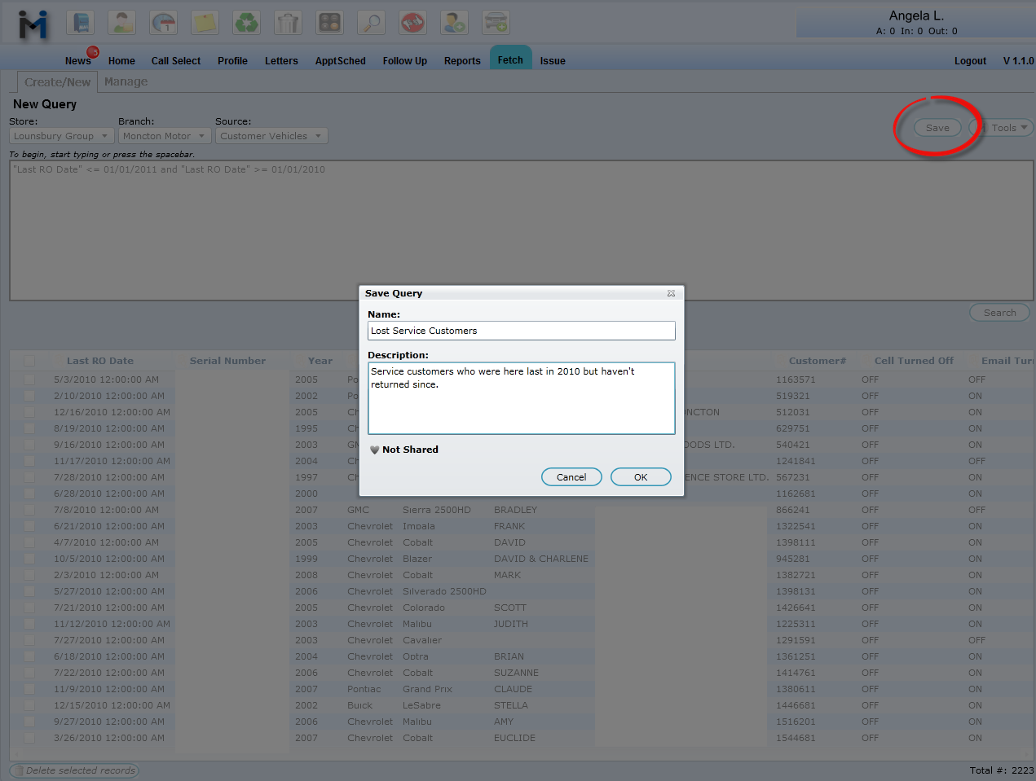The image size is (1036, 781).
Task: Click Cancel in Save Query dialog
Action: pos(571,477)
